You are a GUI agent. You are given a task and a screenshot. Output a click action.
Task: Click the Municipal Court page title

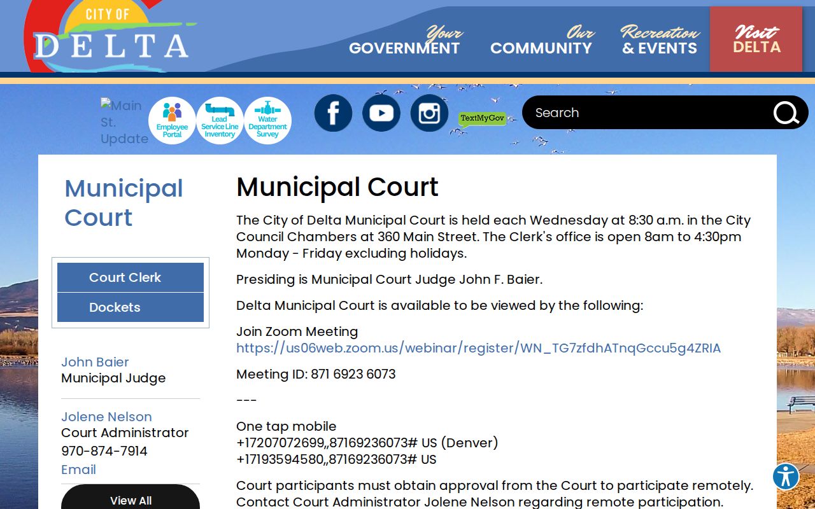(x=337, y=187)
